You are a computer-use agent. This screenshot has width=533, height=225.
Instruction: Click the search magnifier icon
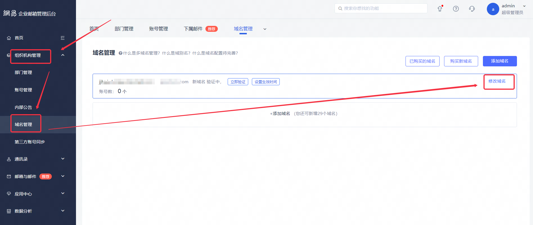[340, 8]
